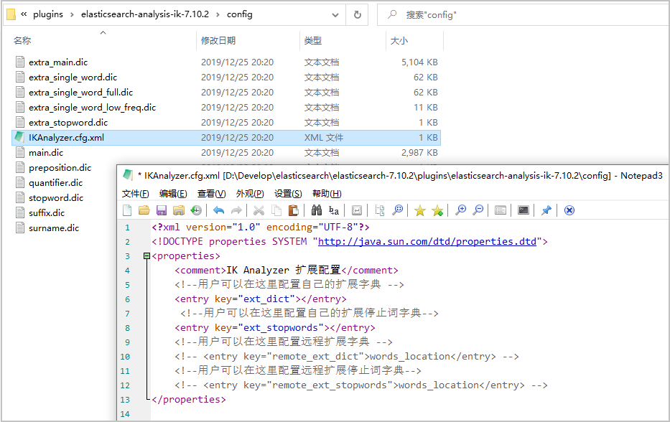The width and height of the screenshot is (670, 422).
Task: Open the recent file history icon
Action: (196, 210)
